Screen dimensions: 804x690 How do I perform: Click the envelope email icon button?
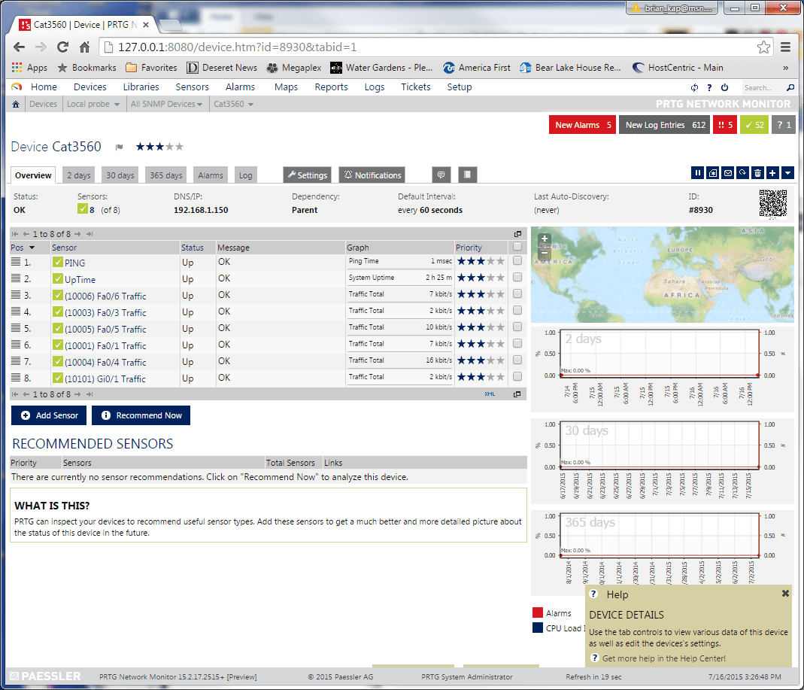(x=727, y=173)
